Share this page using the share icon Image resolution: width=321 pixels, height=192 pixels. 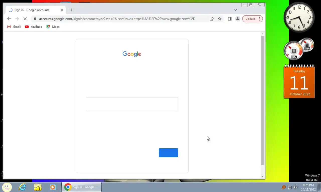point(212,19)
